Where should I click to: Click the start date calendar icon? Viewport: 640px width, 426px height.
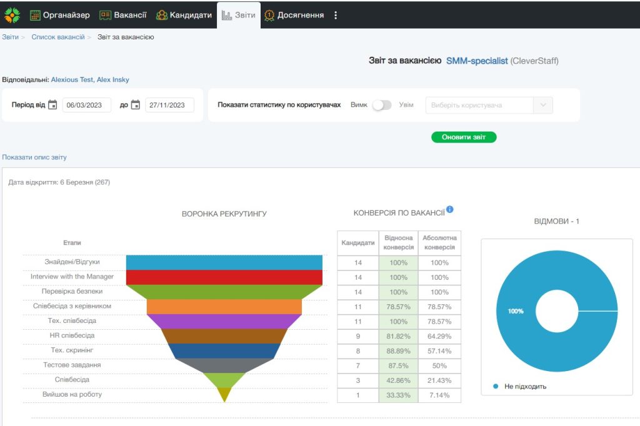click(x=52, y=105)
